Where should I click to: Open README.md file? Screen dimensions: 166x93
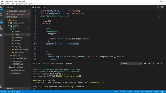coord(18,64)
